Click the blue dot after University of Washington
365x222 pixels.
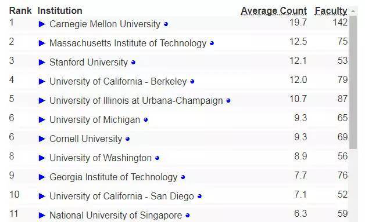tap(157, 158)
